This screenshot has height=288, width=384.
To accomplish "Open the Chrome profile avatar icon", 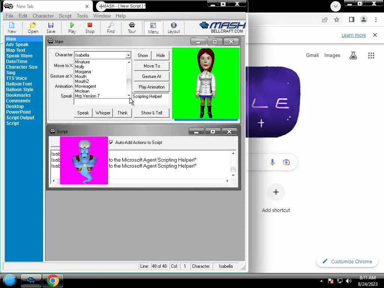I will (364, 19).
